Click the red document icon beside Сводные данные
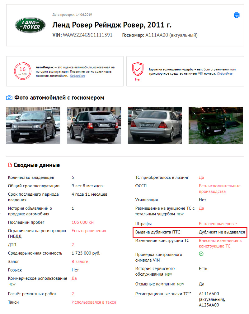The image size is (249, 314). pos(10,165)
